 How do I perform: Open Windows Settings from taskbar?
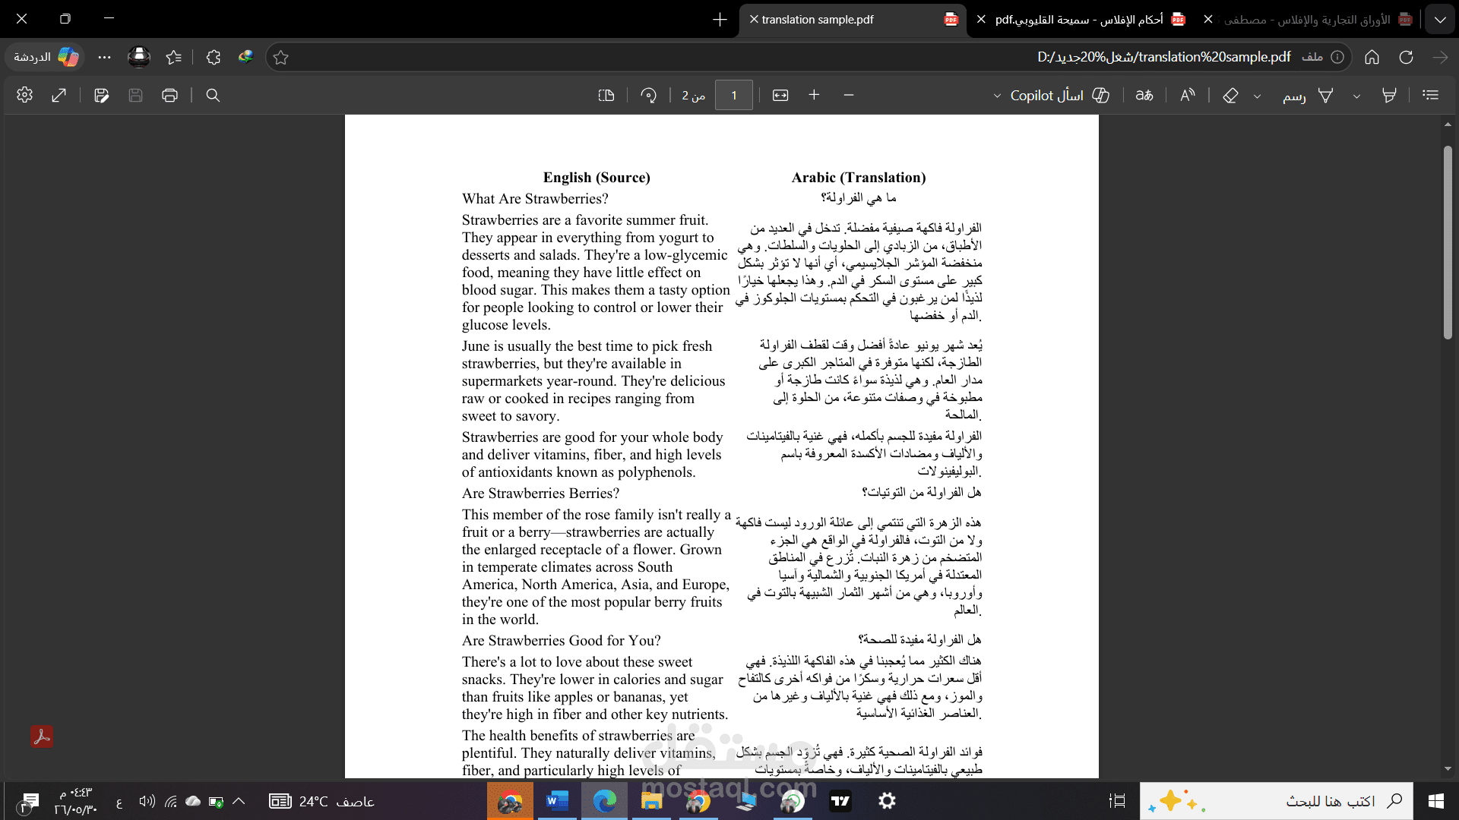pos(887,801)
